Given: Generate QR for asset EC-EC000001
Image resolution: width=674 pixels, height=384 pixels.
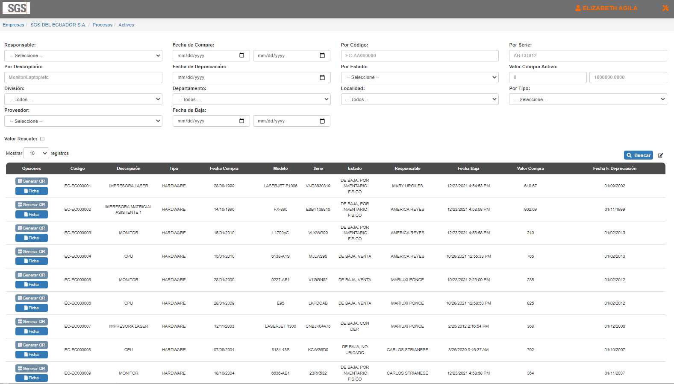Looking at the screenshot, I should click(x=32, y=181).
